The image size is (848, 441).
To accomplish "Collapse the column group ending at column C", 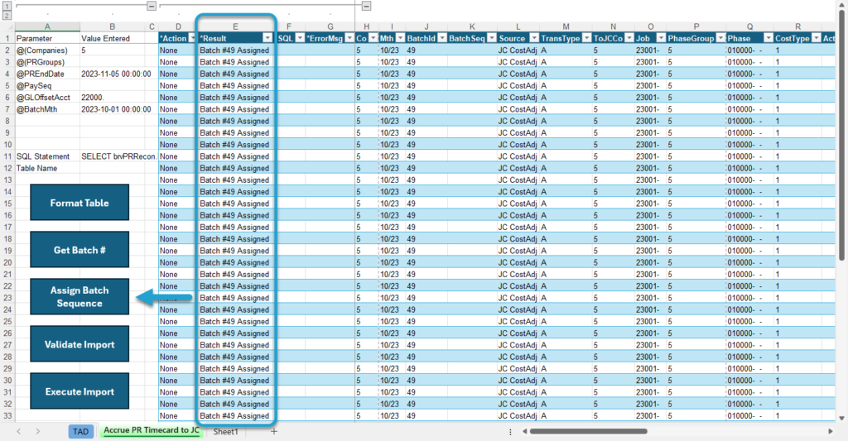I will tap(152, 6).
